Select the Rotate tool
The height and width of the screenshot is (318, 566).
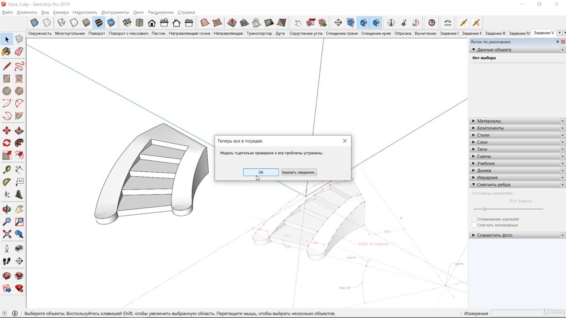click(x=7, y=143)
